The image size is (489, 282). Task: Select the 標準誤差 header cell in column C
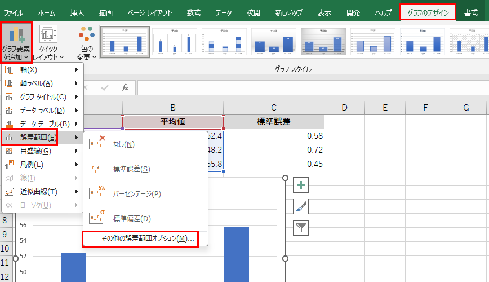coord(273,122)
